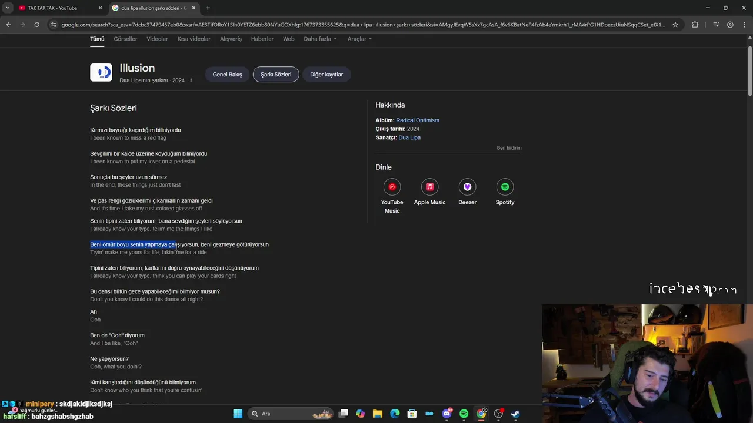Image resolution: width=753 pixels, height=423 pixels.
Task: Open Task View on taskbar
Action: point(344,414)
